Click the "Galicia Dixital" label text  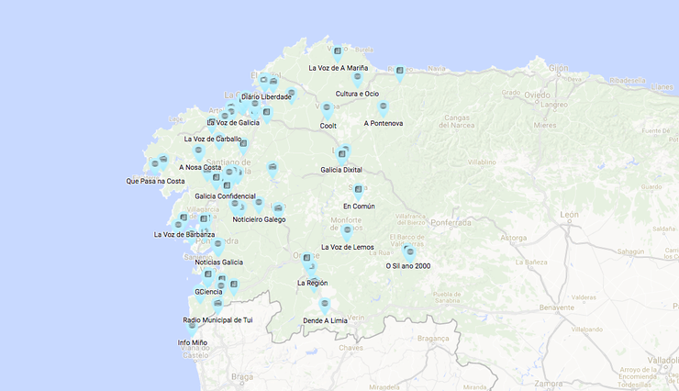click(341, 170)
